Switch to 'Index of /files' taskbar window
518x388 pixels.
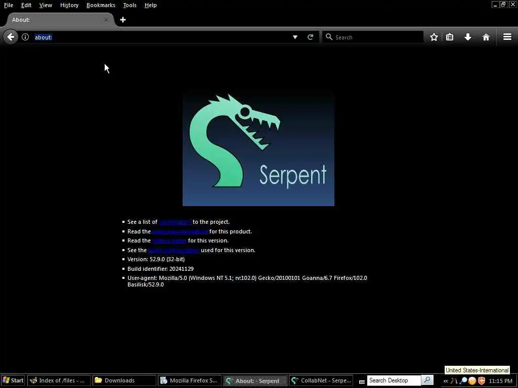tap(59, 380)
